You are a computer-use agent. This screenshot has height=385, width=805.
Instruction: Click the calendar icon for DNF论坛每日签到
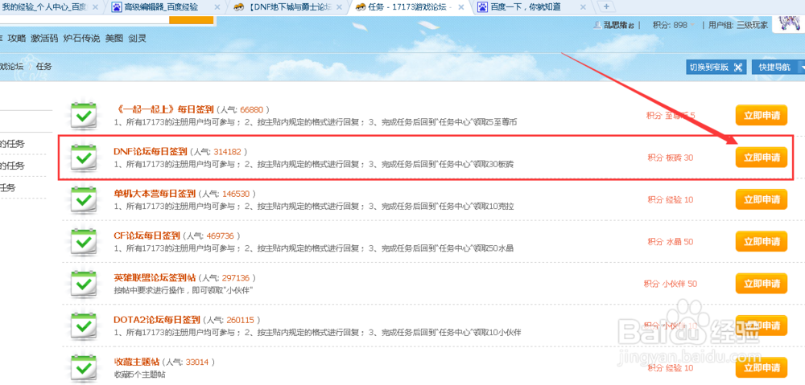[83, 158]
